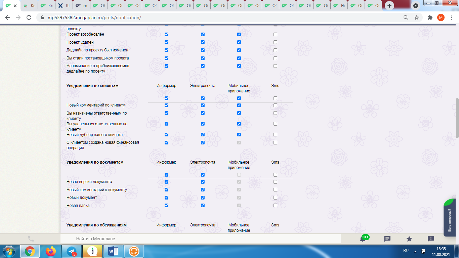Uncheck mobile app for 'Вы назначены ответственным по клиенту'
Image resolution: width=459 pixels, height=258 pixels.
(x=239, y=113)
